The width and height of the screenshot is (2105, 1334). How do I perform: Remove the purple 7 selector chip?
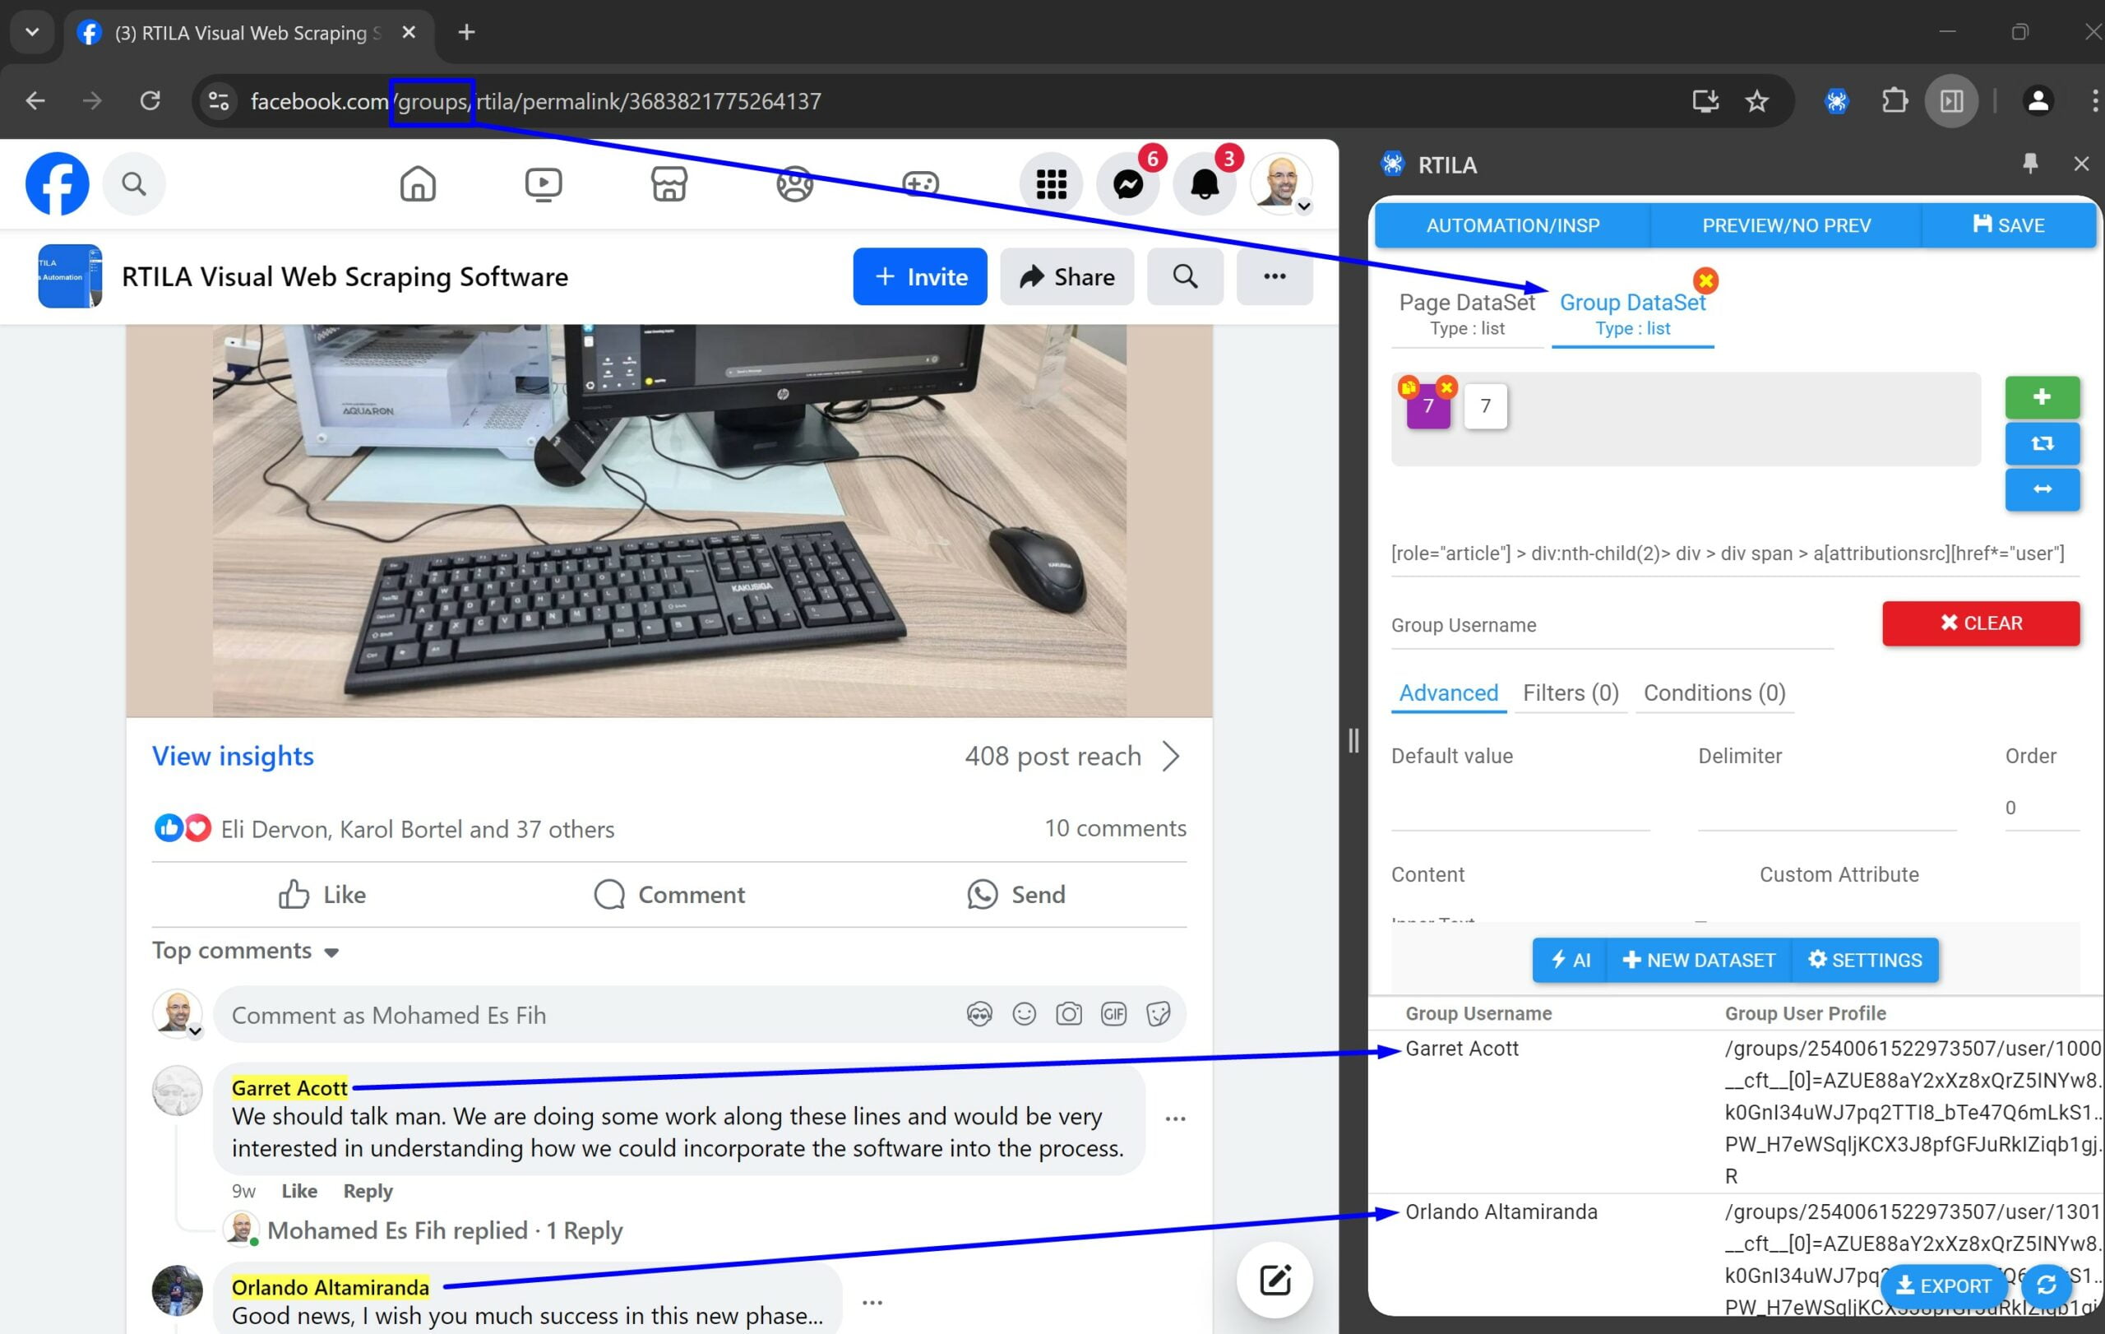click(x=1446, y=387)
